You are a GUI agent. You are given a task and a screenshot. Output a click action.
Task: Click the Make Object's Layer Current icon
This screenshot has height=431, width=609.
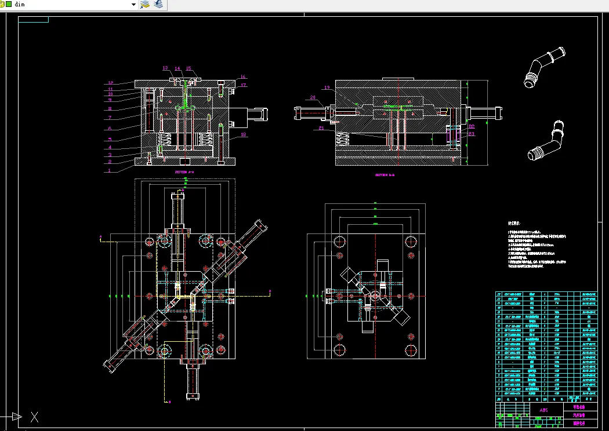coord(145,4)
